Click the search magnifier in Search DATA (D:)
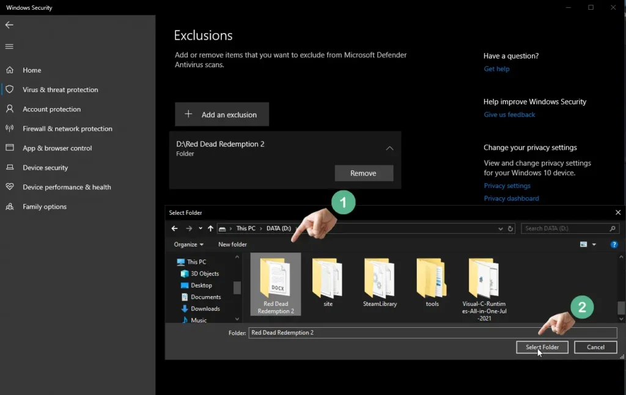This screenshot has height=395, width=626. pos(613,228)
